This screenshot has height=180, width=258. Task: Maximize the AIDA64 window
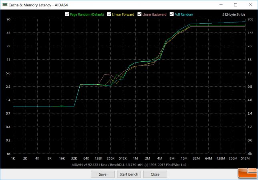pos(236,5)
